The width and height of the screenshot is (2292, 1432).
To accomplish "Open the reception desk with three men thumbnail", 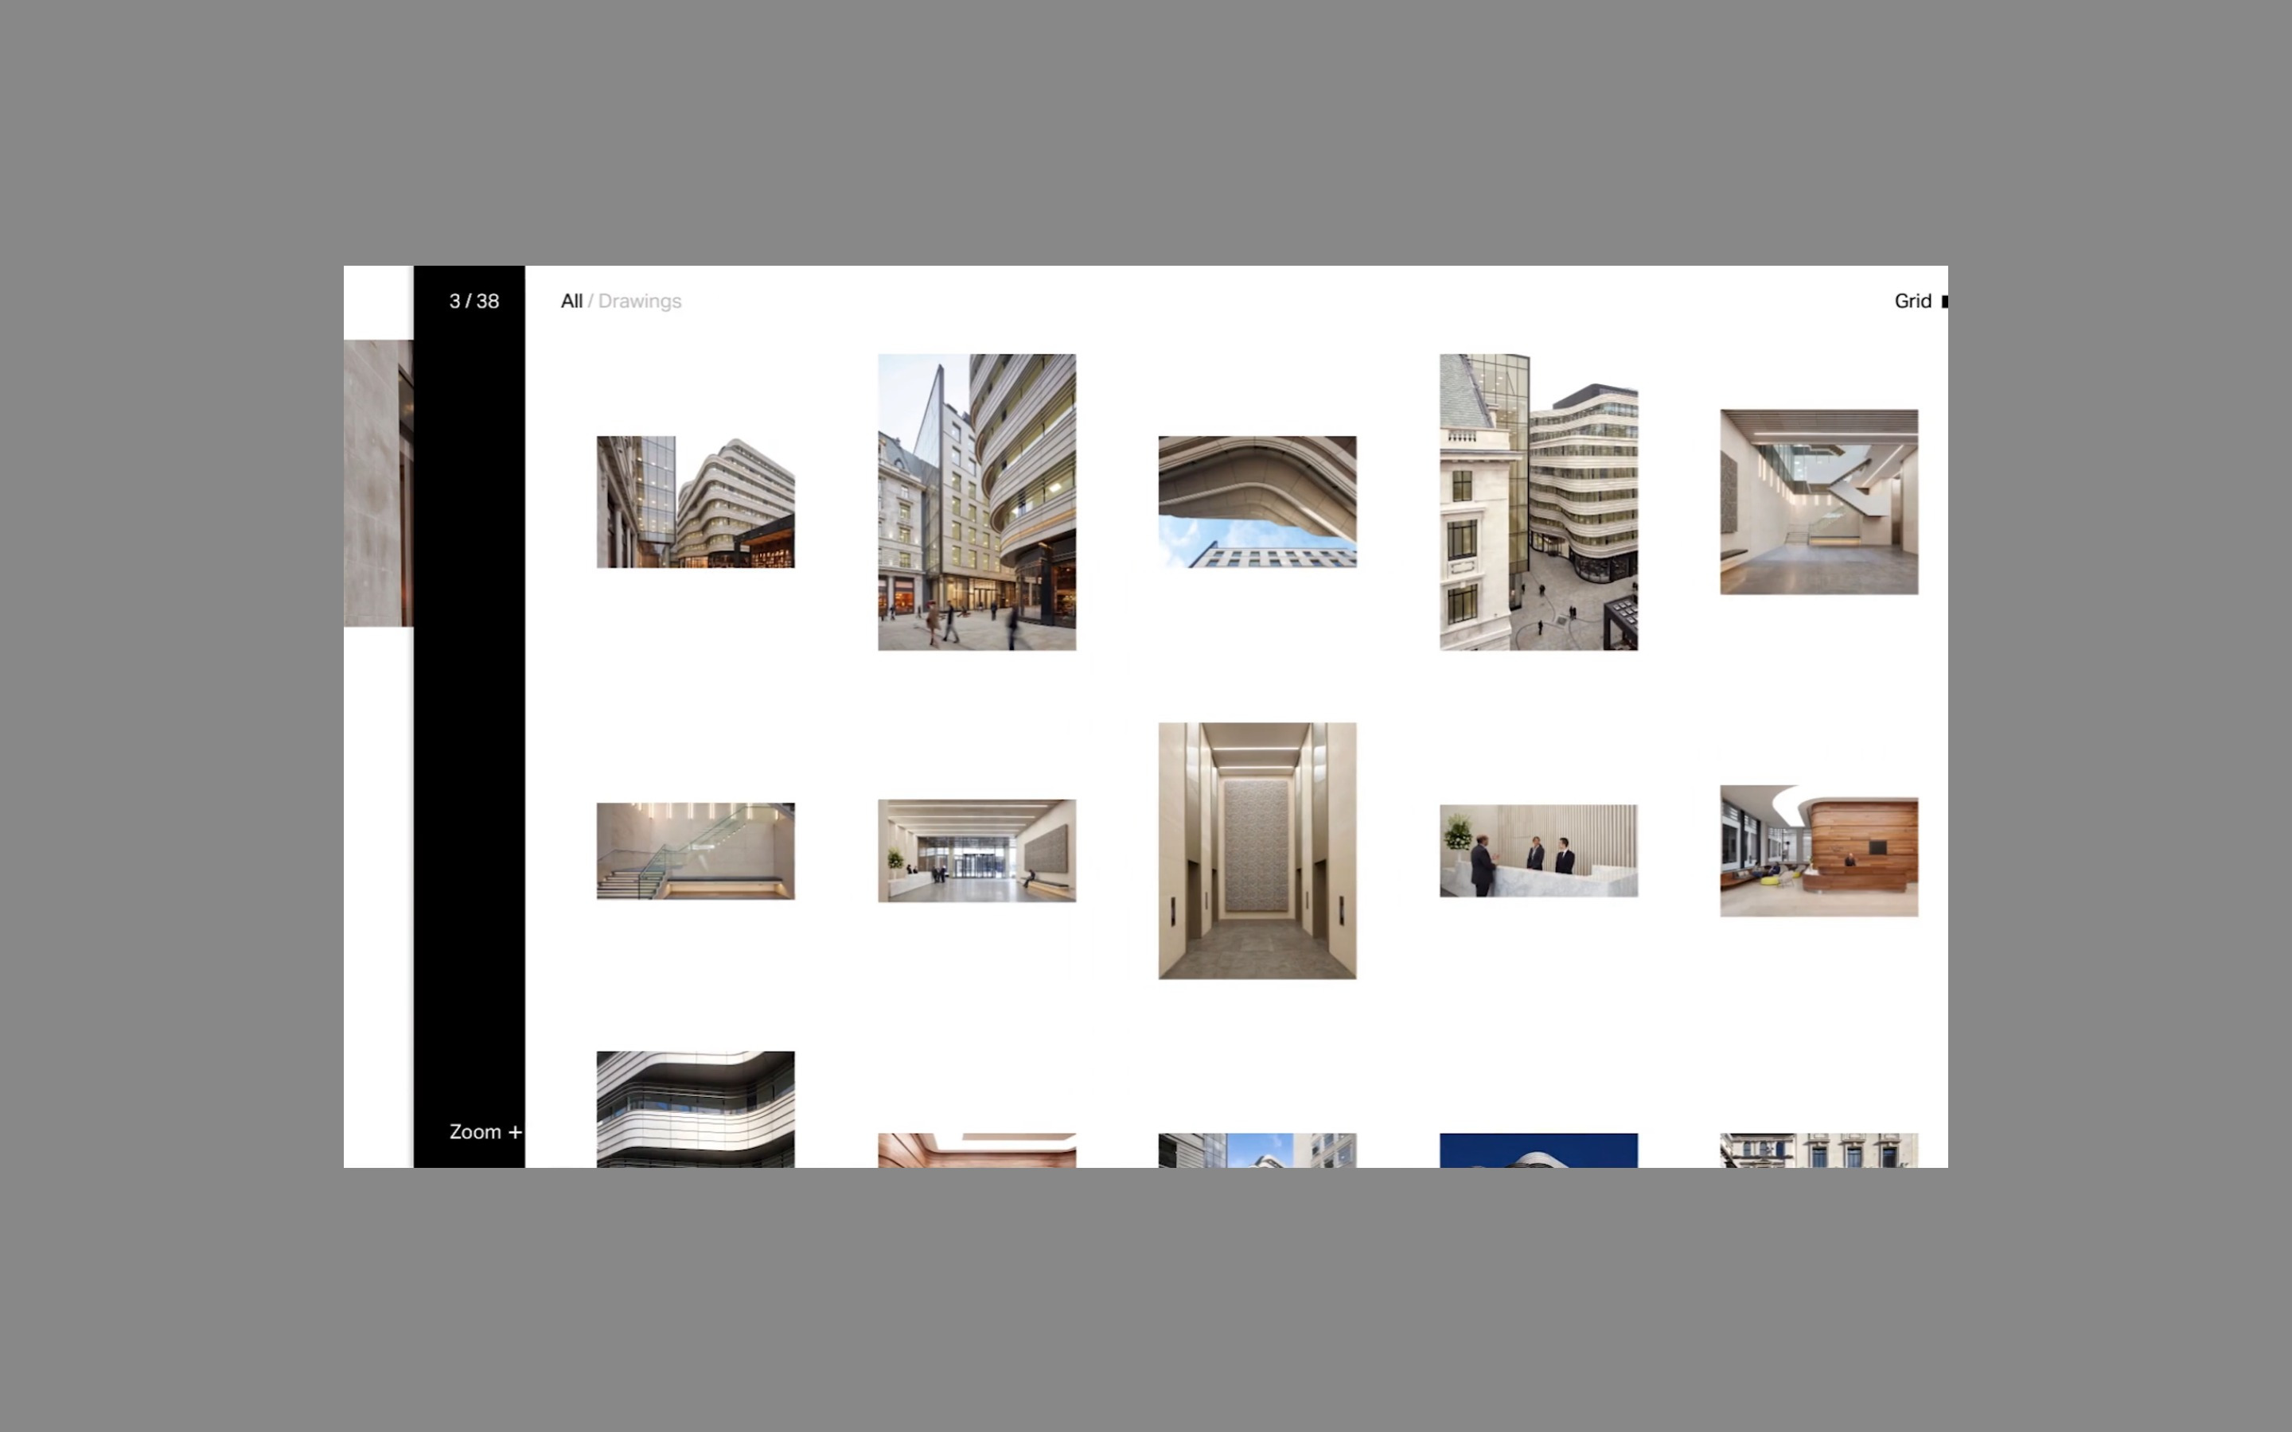I will pyautogui.click(x=1538, y=850).
